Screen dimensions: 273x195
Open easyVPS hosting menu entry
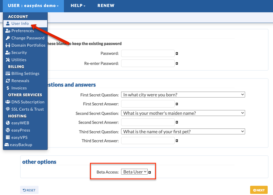(x=25, y=137)
